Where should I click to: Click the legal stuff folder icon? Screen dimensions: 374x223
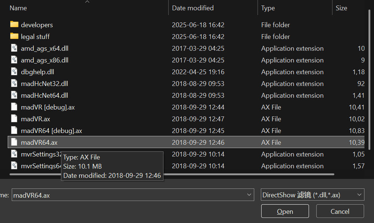click(14, 36)
